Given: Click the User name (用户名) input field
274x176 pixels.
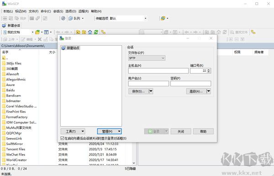Looking at the screenshot, I should click(148, 84).
